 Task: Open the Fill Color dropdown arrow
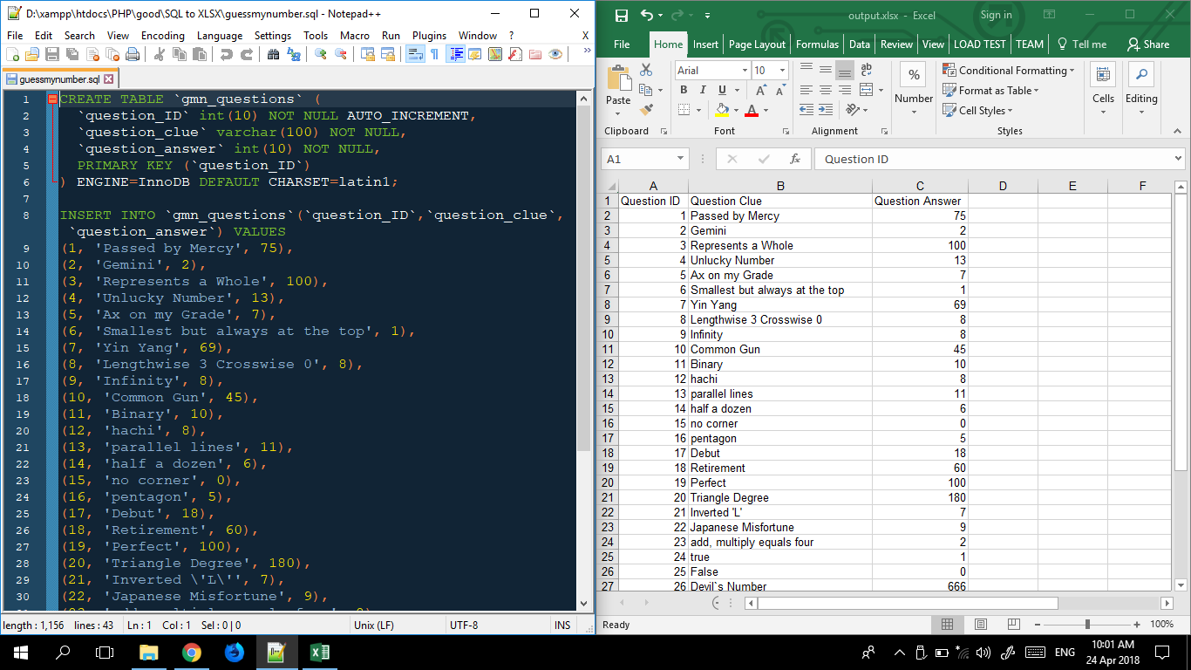click(x=735, y=109)
